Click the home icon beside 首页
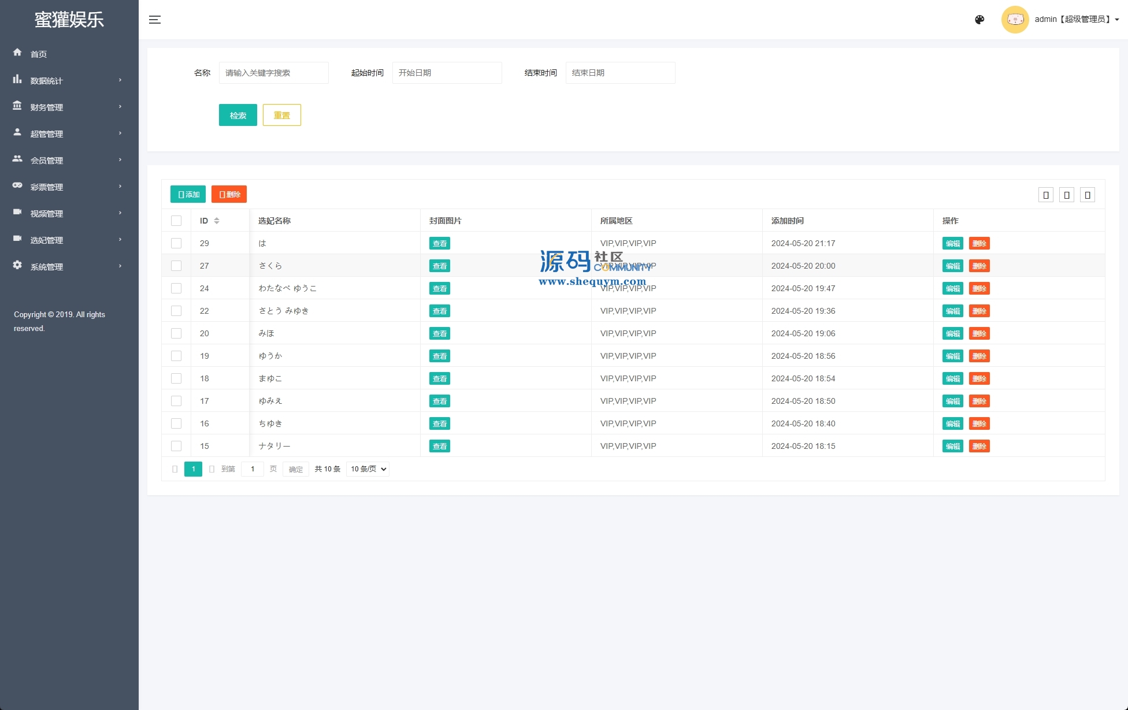The height and width of the screenshot is (710, 1128). [17, 53]
